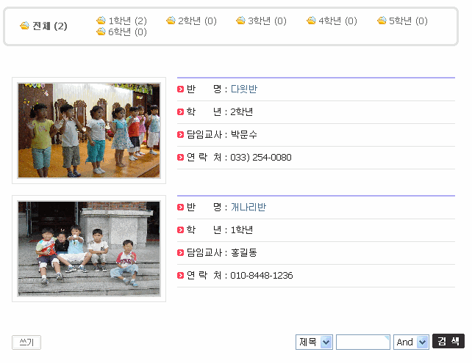Click the folder icon beside 2학년 (0)
The height and width of the screenshot is (363, 472).
(171, 21)
